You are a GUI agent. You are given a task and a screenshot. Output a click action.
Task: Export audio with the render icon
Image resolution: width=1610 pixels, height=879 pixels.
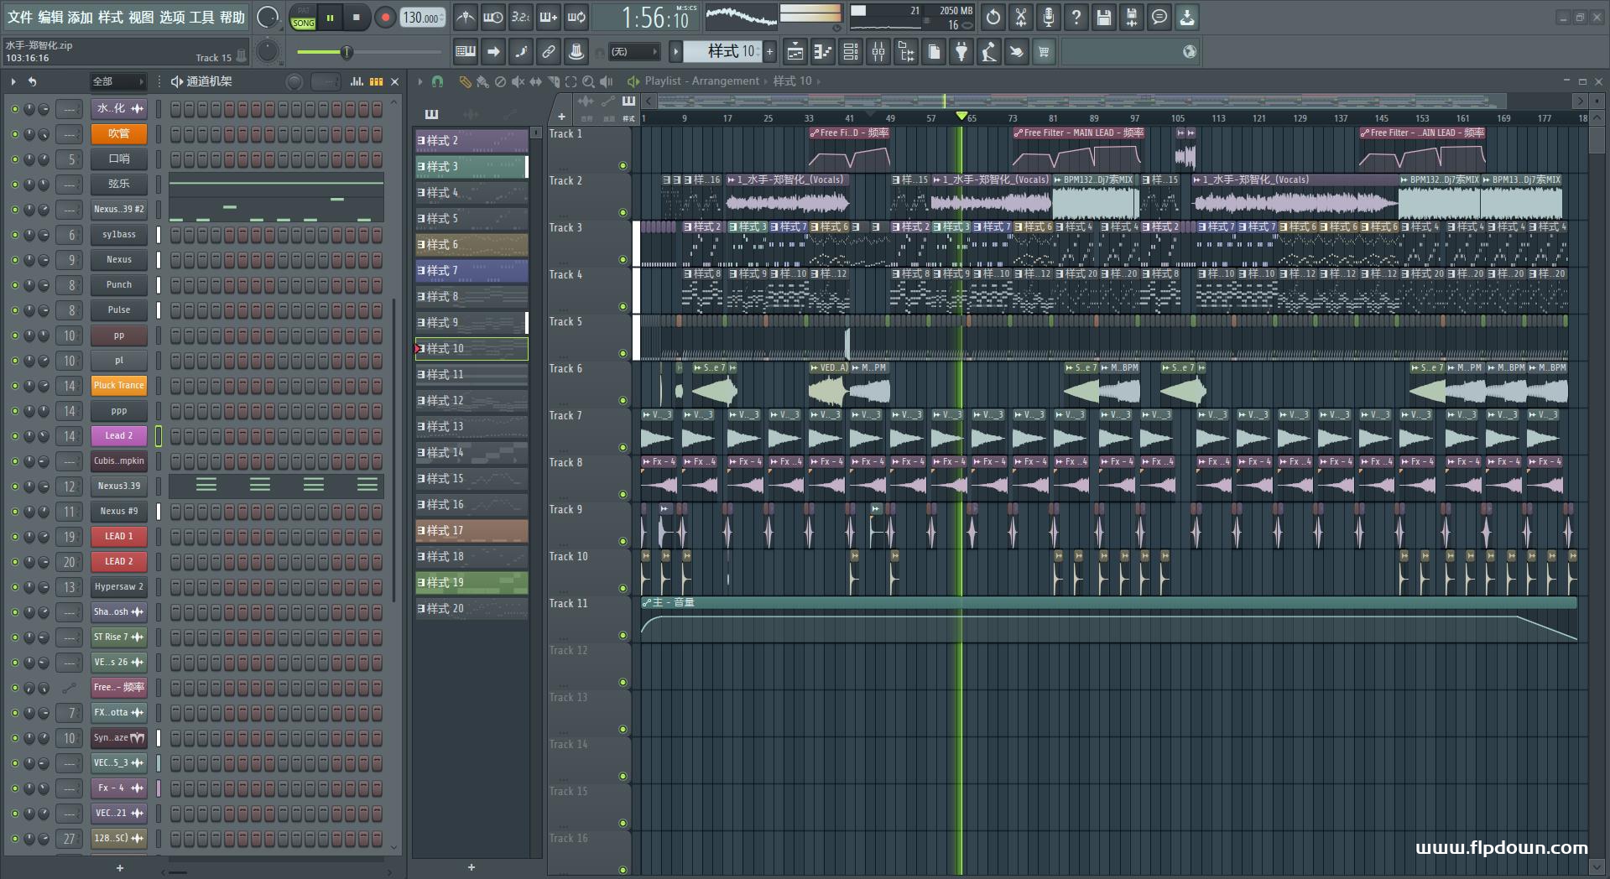[1132, 17]
